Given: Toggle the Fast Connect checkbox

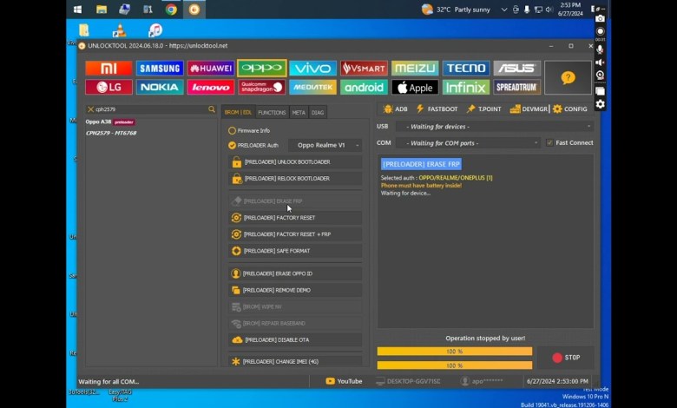Looking at the screenshot, I should tap(549, 142).
